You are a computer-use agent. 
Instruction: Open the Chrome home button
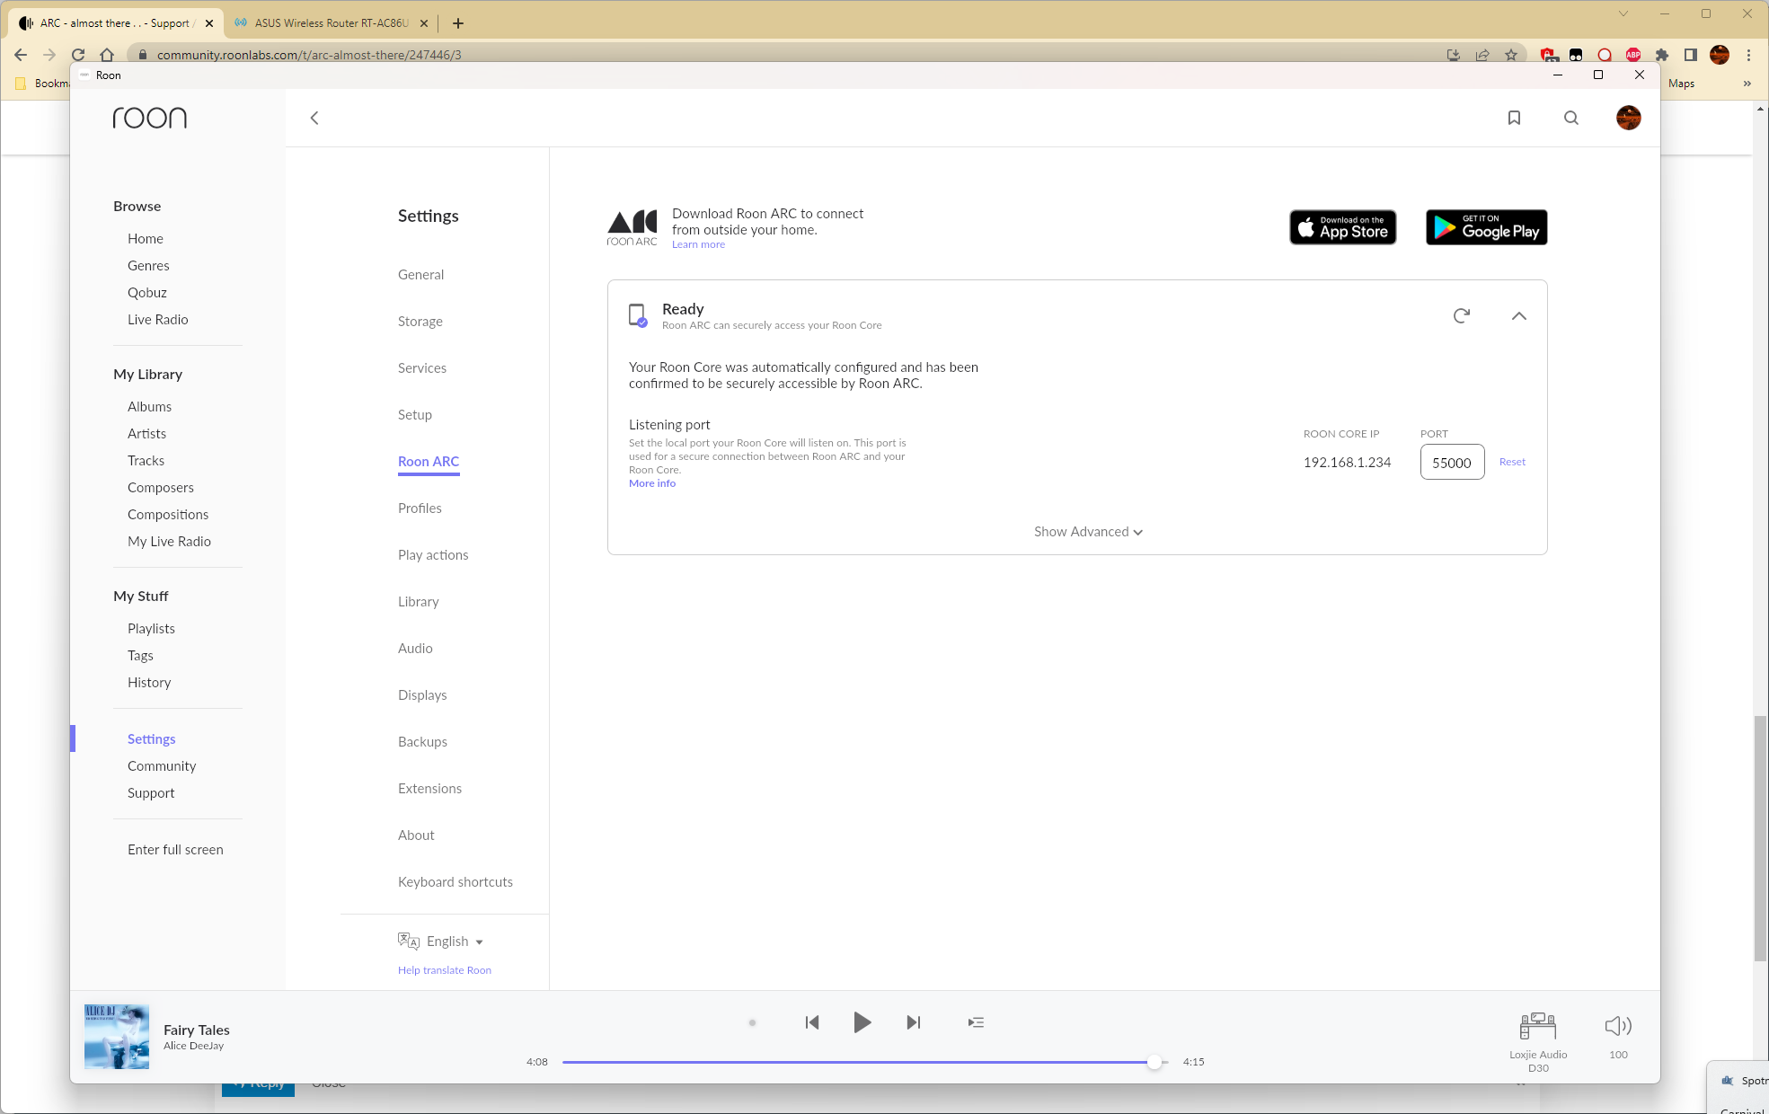click(x=107, y=55)
